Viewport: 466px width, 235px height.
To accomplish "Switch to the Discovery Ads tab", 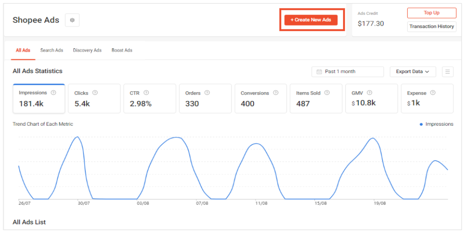I will pyautogui.click(x=88, y=50).
